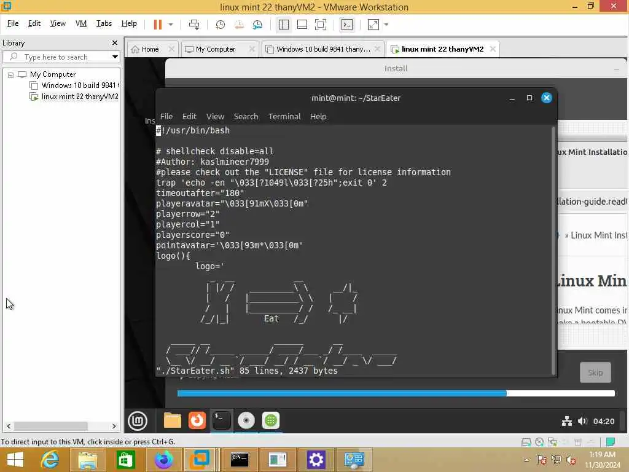629x472 pixels.
Task: Close the My Computer tab
Action: (x=252, y=49)
